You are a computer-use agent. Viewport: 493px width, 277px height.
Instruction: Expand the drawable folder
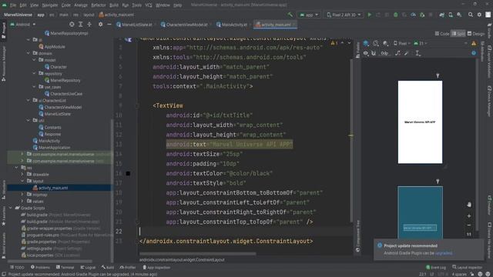pyautogui.click(x=22, y=175)
